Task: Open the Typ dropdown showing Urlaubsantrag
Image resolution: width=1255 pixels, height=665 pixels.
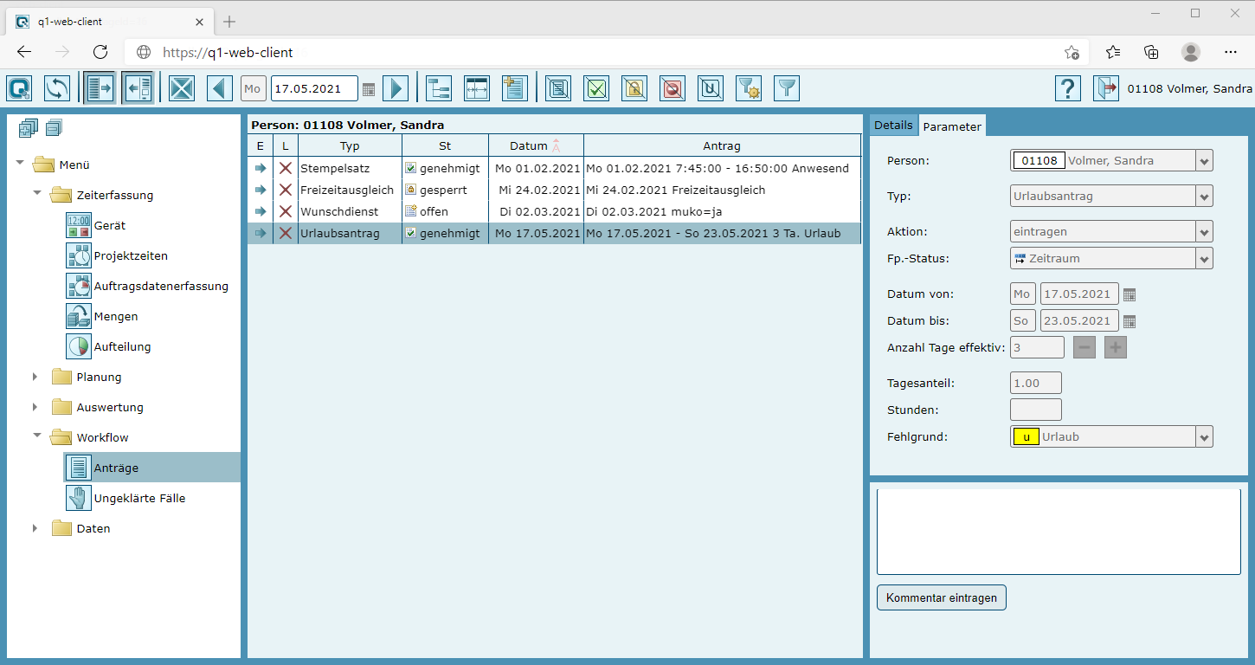Action: point(1204,197)
